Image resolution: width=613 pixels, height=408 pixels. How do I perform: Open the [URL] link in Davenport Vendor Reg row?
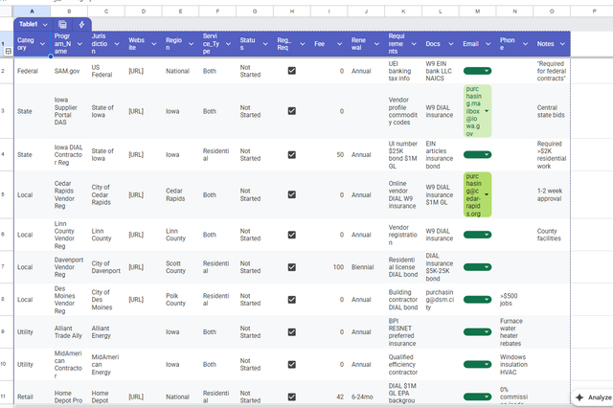[136, 267]
